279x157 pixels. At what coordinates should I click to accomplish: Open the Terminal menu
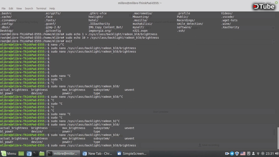(x=41, y=8)
